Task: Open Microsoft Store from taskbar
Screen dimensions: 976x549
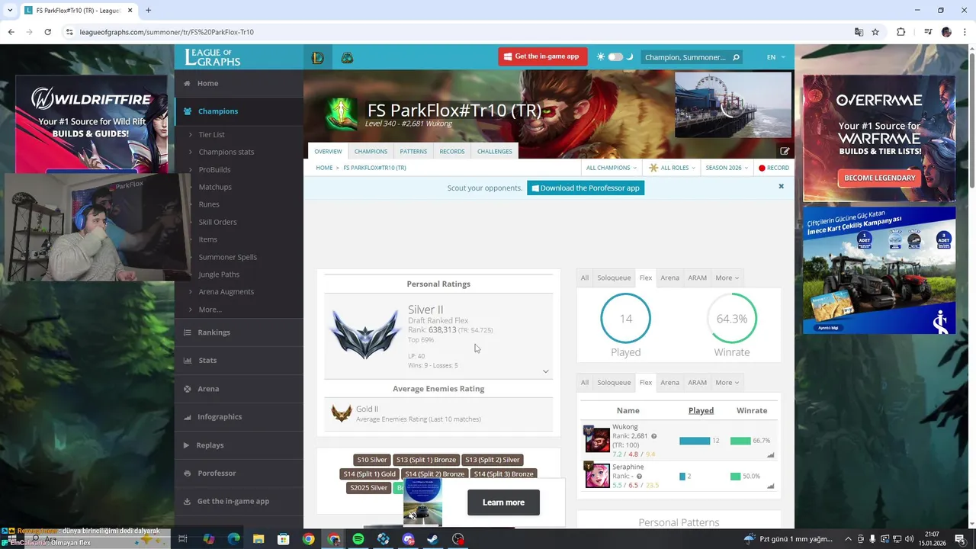Action: pyautogui.click(x=283, y=539)
